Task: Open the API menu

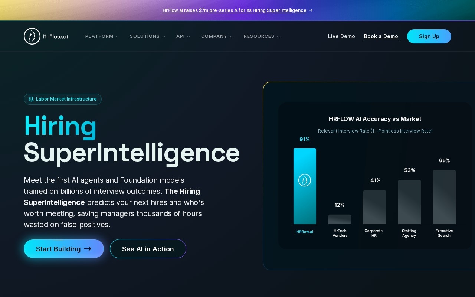Action: click(183, 36)
